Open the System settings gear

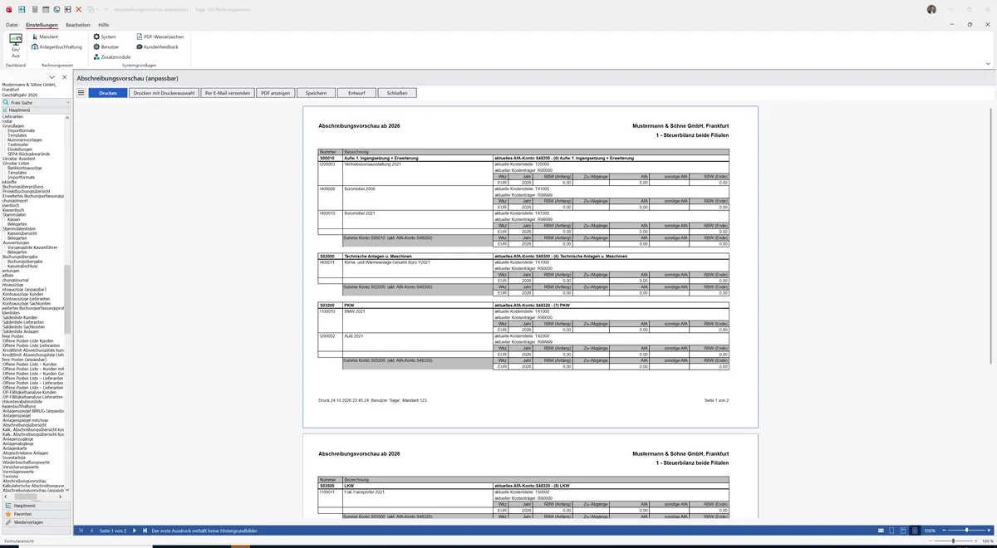coord(105,37)
